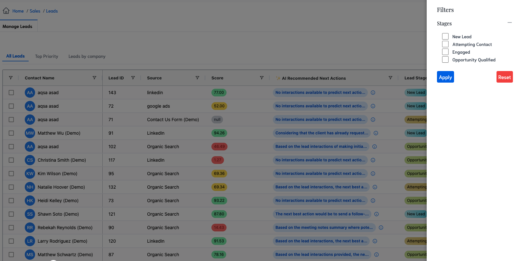Viewport: 520px width, 261px height.
Task: Open filter icon on Lead ID column
Action: click(x=133, y=78)
